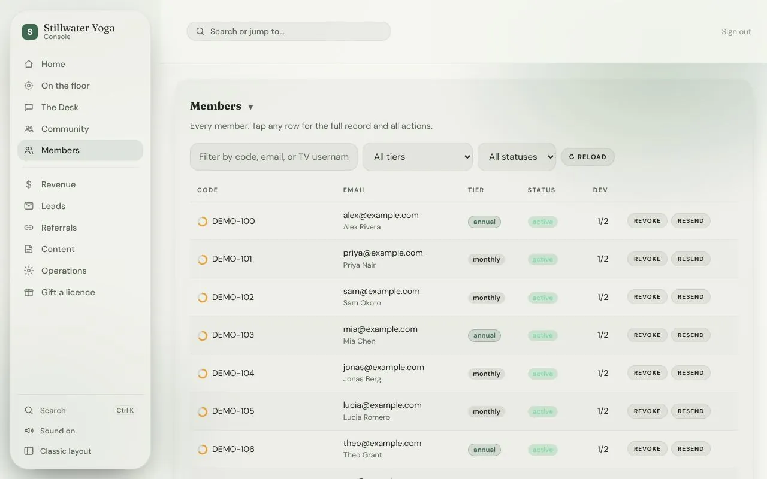Click the status ring icon beside DEMO-106
The width and height of the screenshot is (767, 479).
[203, 450]
